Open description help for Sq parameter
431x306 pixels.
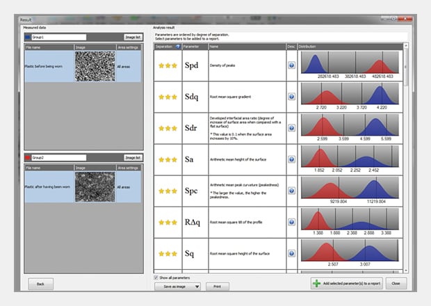(291, 253)
